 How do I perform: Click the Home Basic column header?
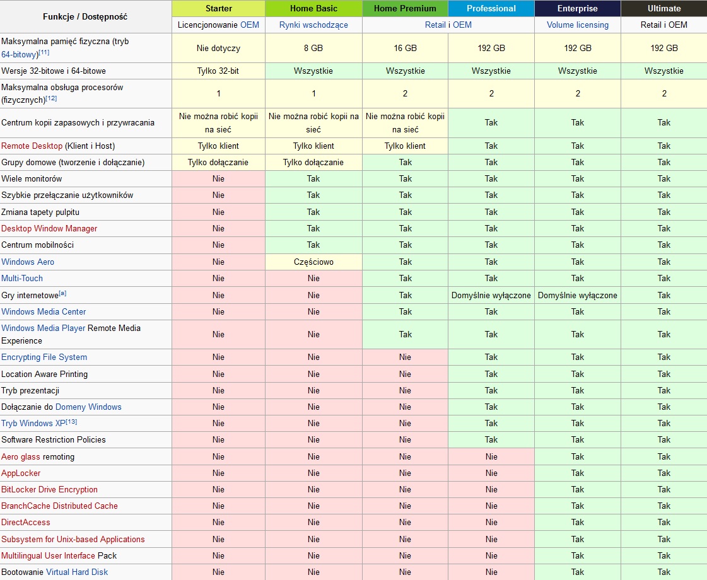click(x=314, y=8)
